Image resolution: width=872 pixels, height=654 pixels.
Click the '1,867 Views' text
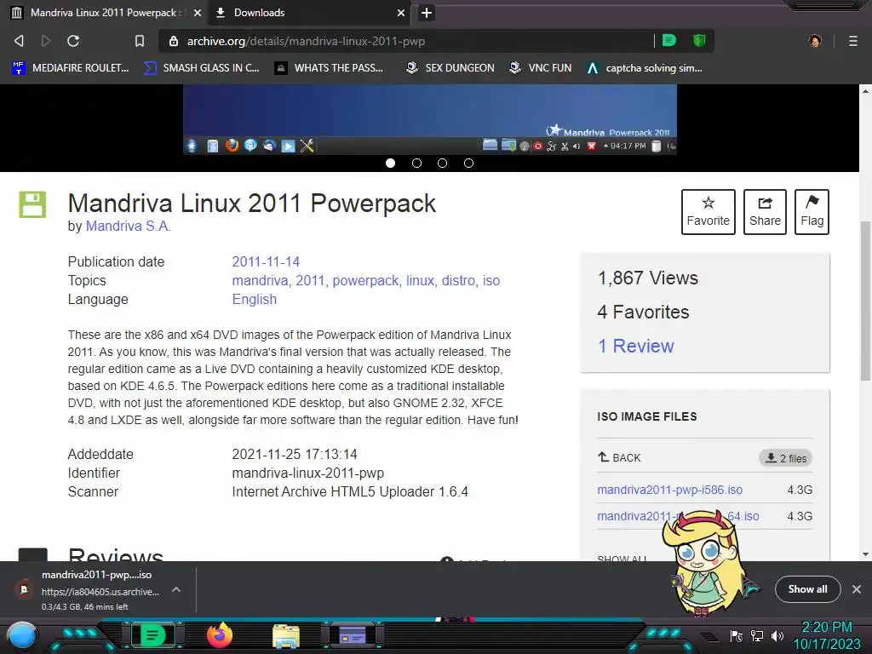pyautogui.click(x=648, y=278)
